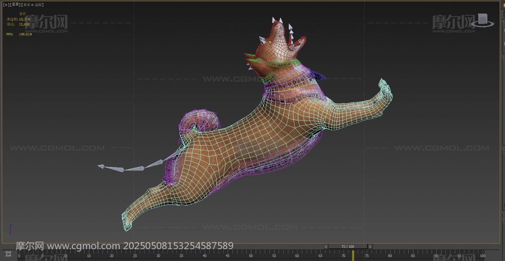Open the mini curve editor icon
The image size is (505, 261).
8,254
